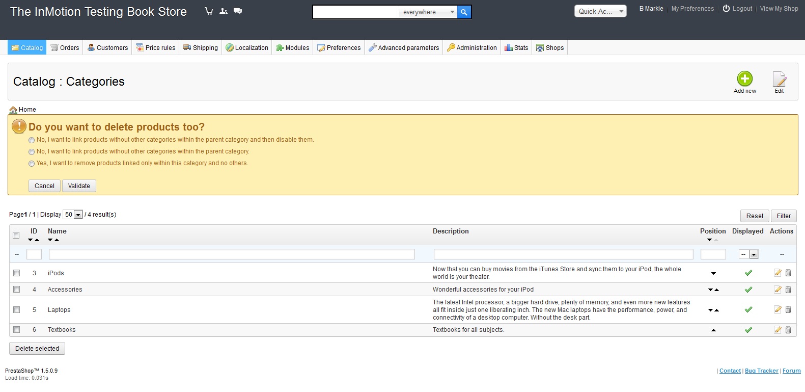Open the Catalog menu tab

[x=27, y=47]
